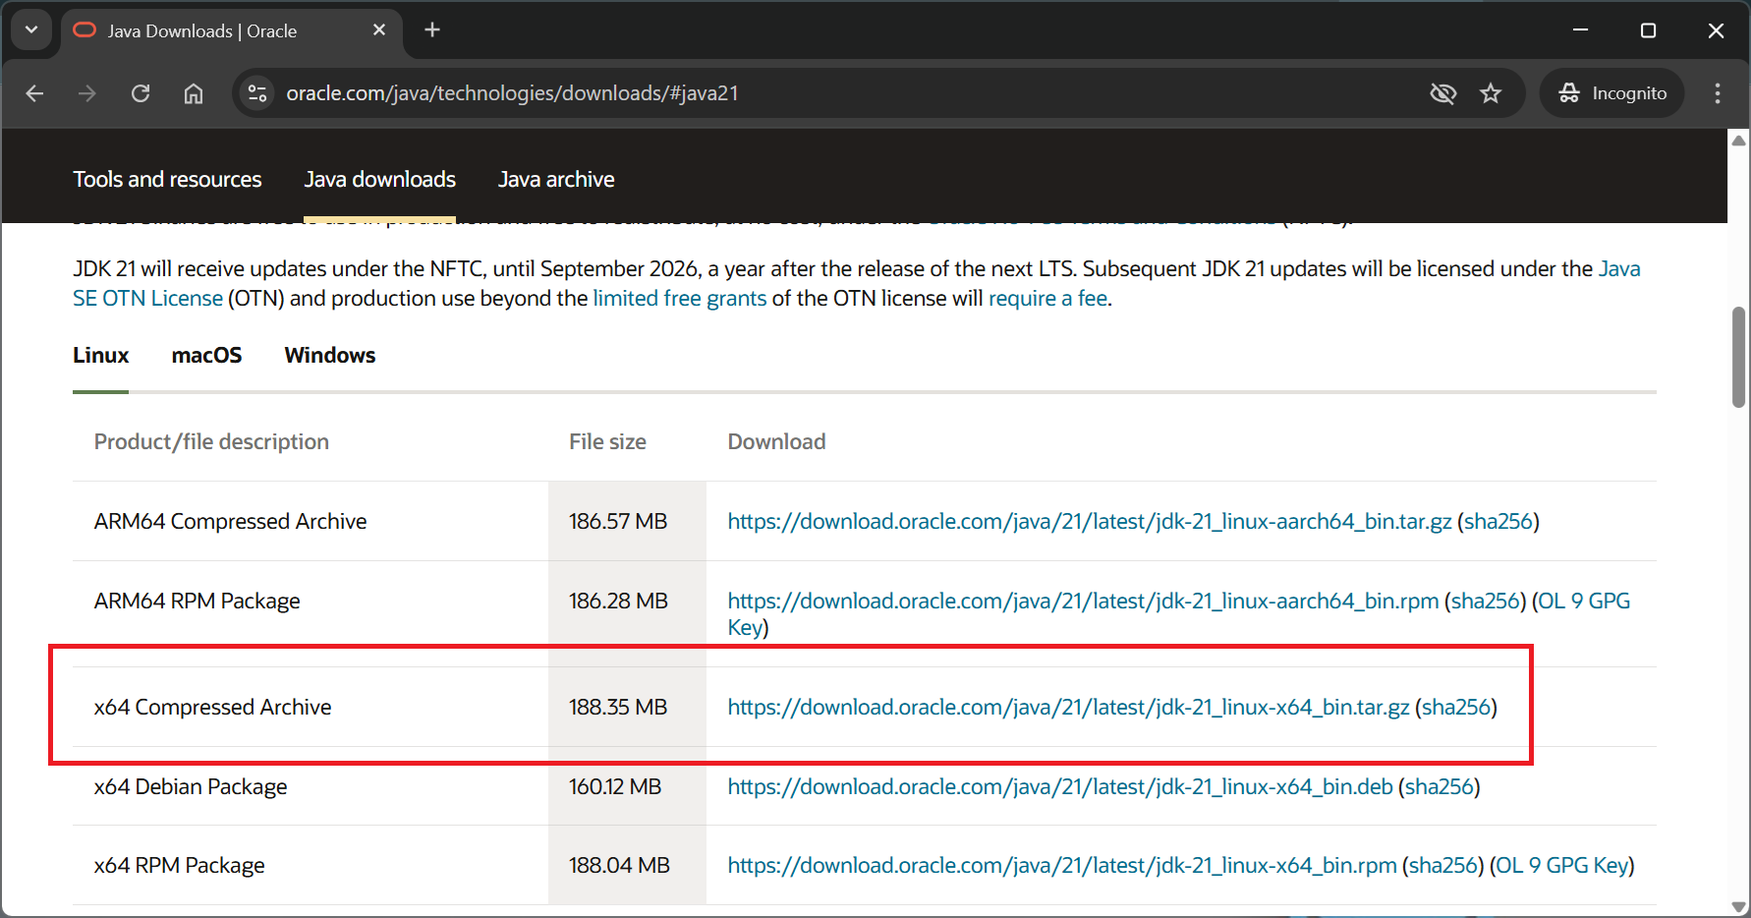Reload the Oracle downloads page
The height and width of the screenshot is (918, 1751).
point(141,93)
